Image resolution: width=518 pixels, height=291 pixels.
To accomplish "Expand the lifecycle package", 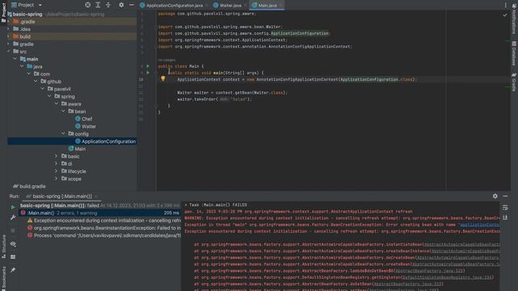I will click(x=57, y=171).
